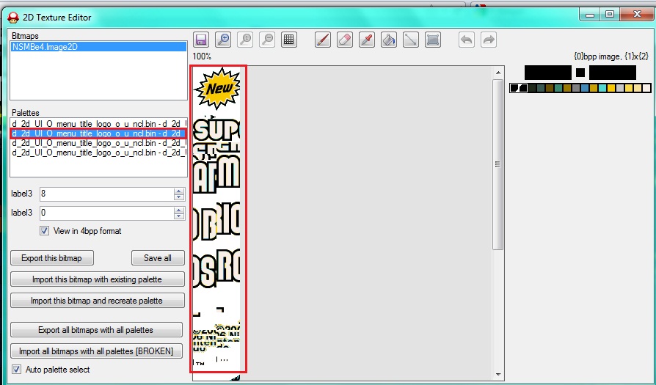This screenshot has width=656, height=385.
Task: Click Export this bitmap button
Action: pyautogui.click(x=52, y=258)
